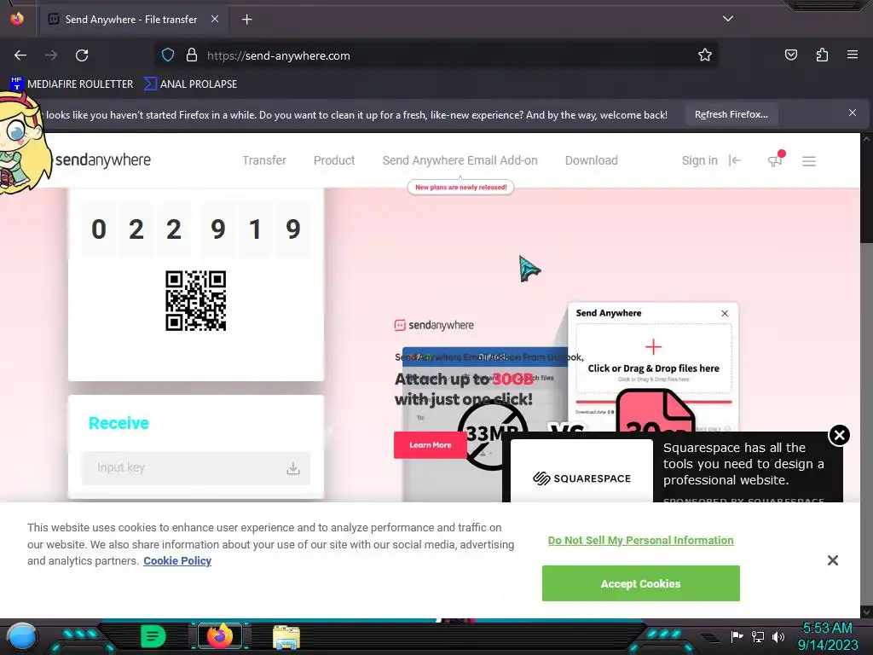Open Send Anywhere Email Add-on nav item

pos(460,160)
